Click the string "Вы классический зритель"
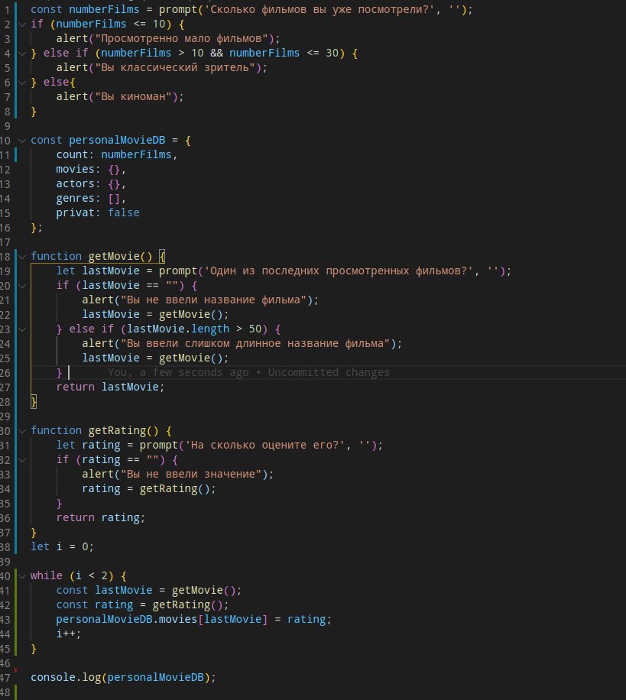The image size is (626, 700). click(x=175, y=67)
